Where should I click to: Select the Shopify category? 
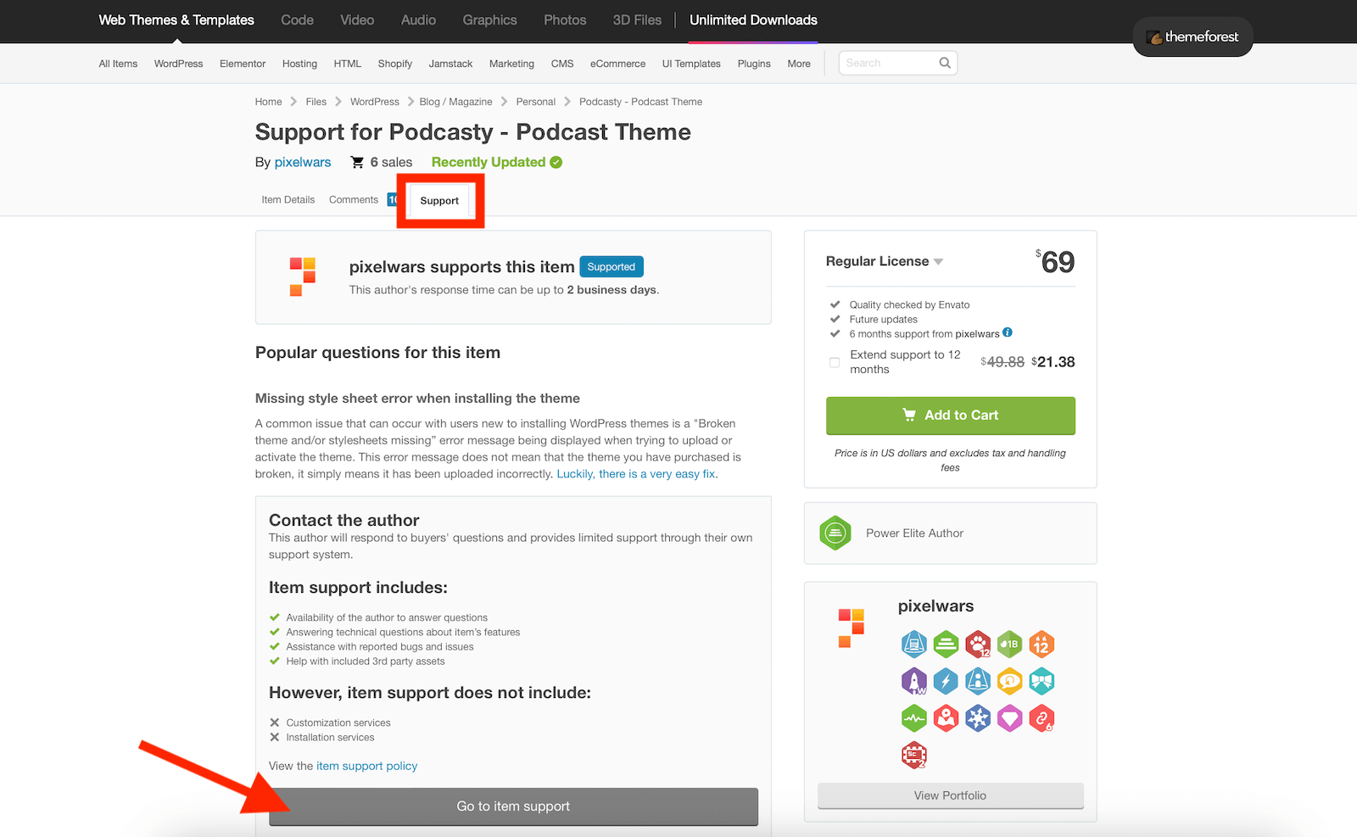tap(395, 64)
